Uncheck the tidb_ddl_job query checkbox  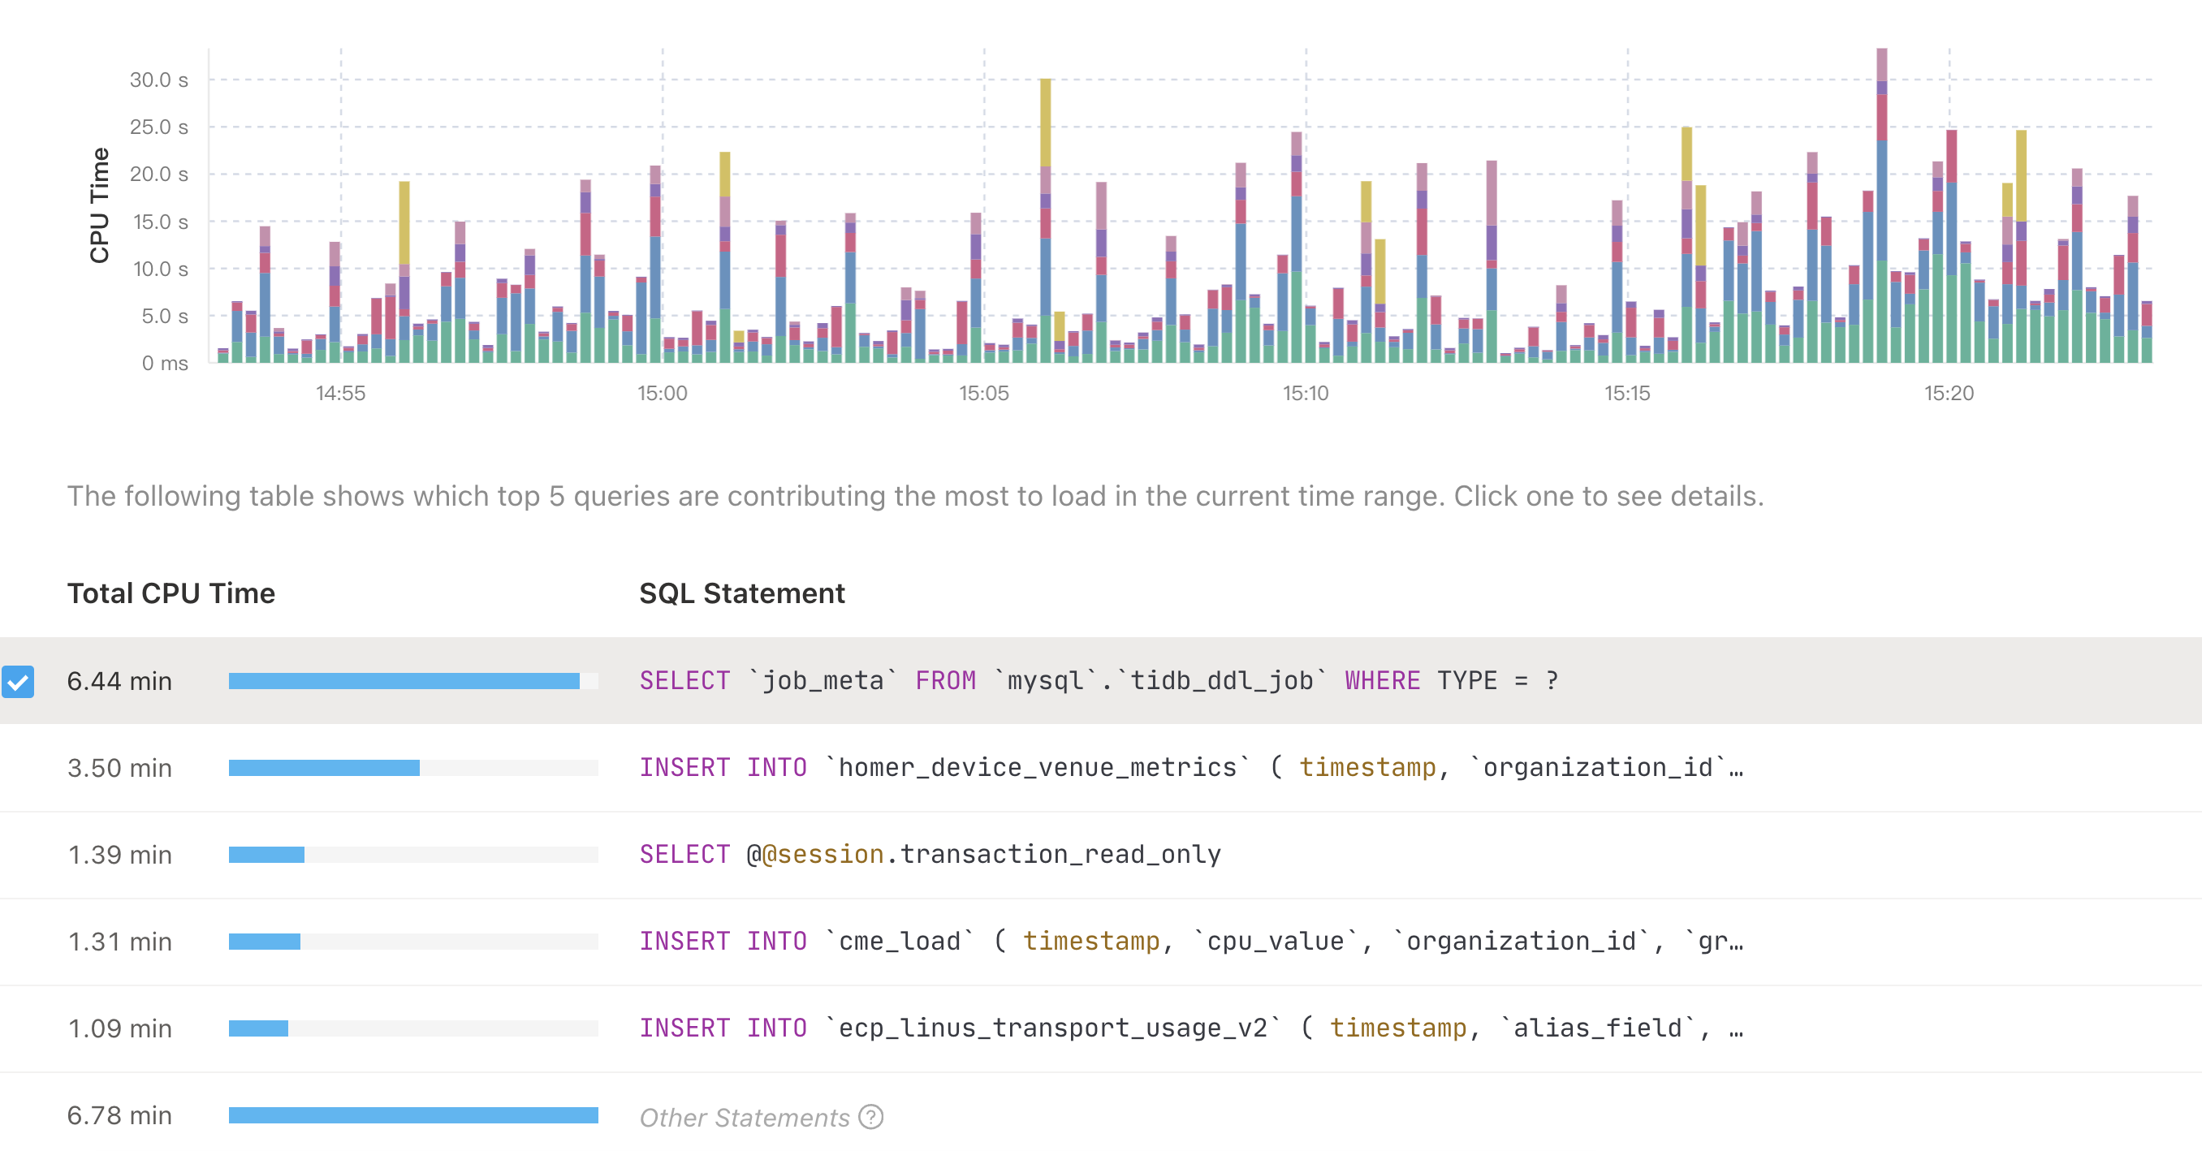coord(18,681)
